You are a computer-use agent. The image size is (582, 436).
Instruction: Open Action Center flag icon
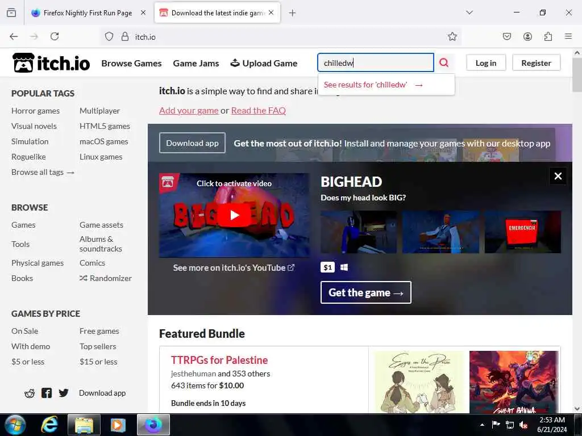tap(496, 425)
